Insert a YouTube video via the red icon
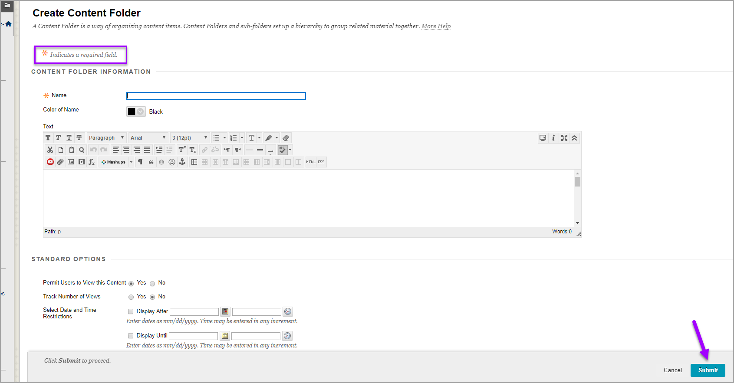Image resolution: width=734 pixels, height=383 pixels. click(50, 162)
